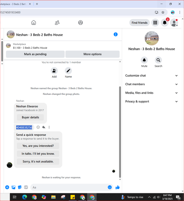Choose a sticker from the composer

(20, 187)
